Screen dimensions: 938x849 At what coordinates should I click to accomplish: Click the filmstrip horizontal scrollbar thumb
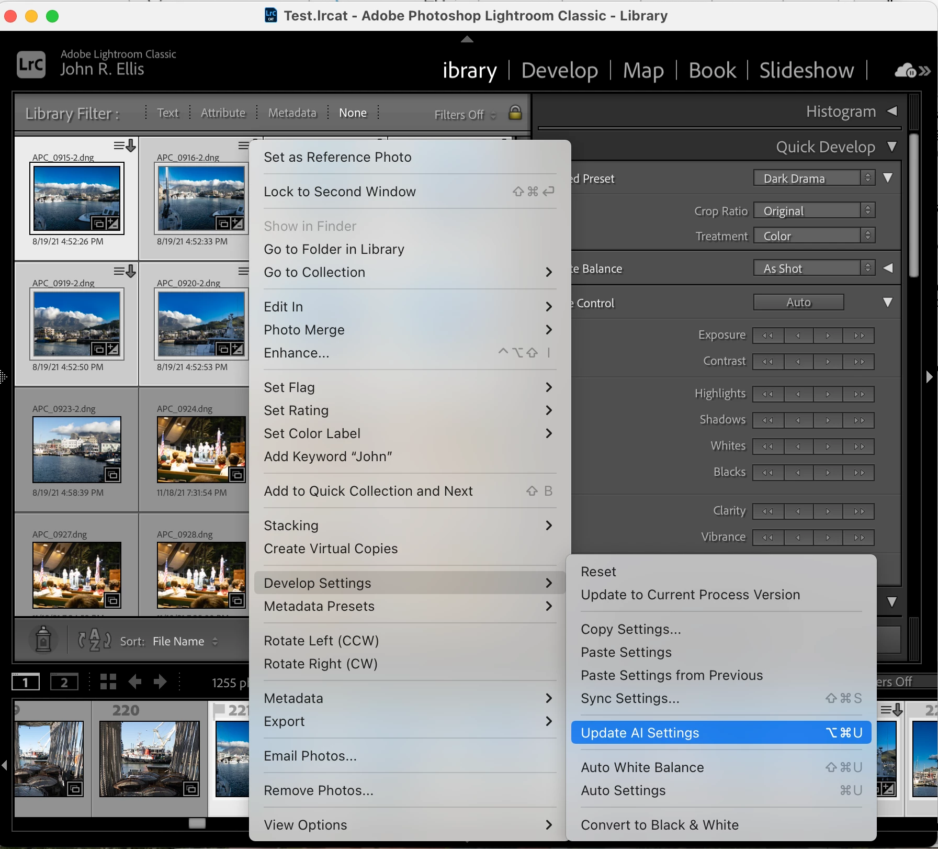pos(197,823)
